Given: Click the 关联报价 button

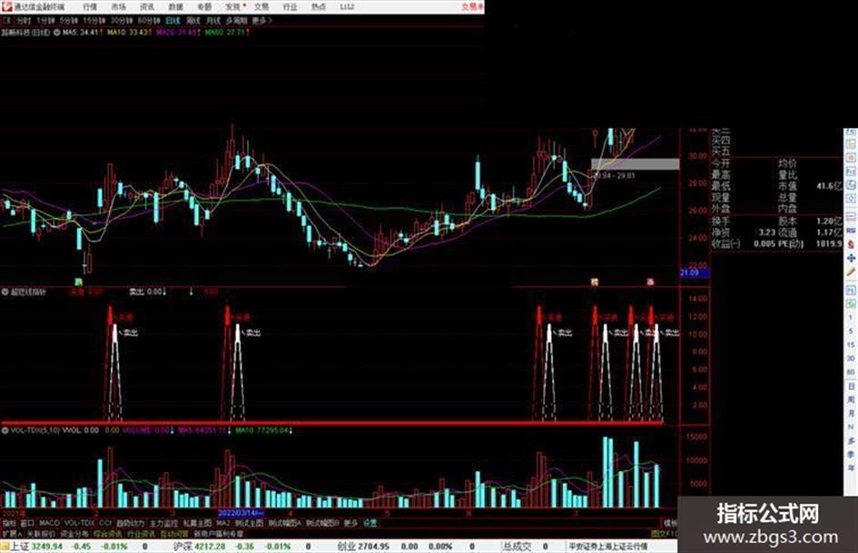Looking at the screenshot, I should [41, 533].
